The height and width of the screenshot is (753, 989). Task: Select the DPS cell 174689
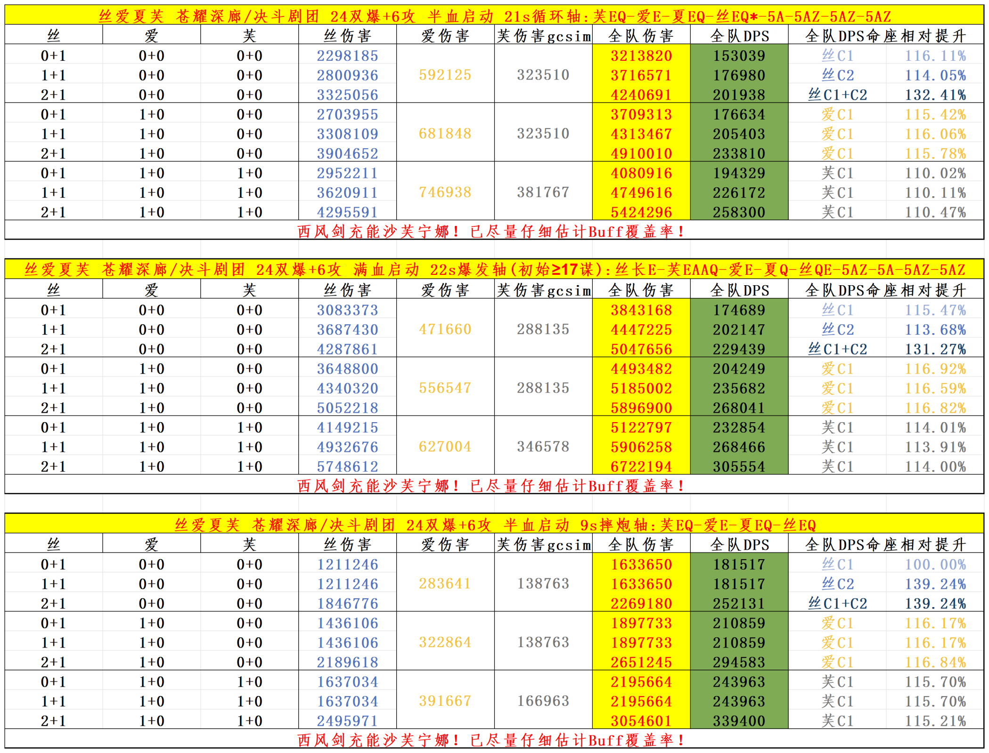[x=739, y=310]
